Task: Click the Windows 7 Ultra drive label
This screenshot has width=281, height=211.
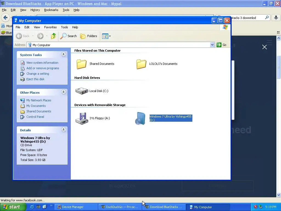Action: [171, 118]
